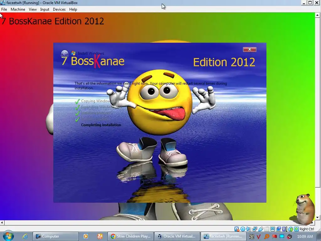
Task: Click the Copying Windows files step text
Action: click(x=100, y=101)
